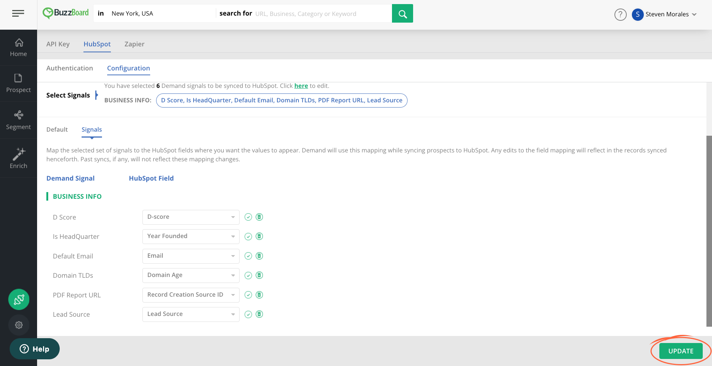This screenshot has height=366, width=712.
Task: Click the selected Business Info signals pill
Action: click(x=282, y=100)
